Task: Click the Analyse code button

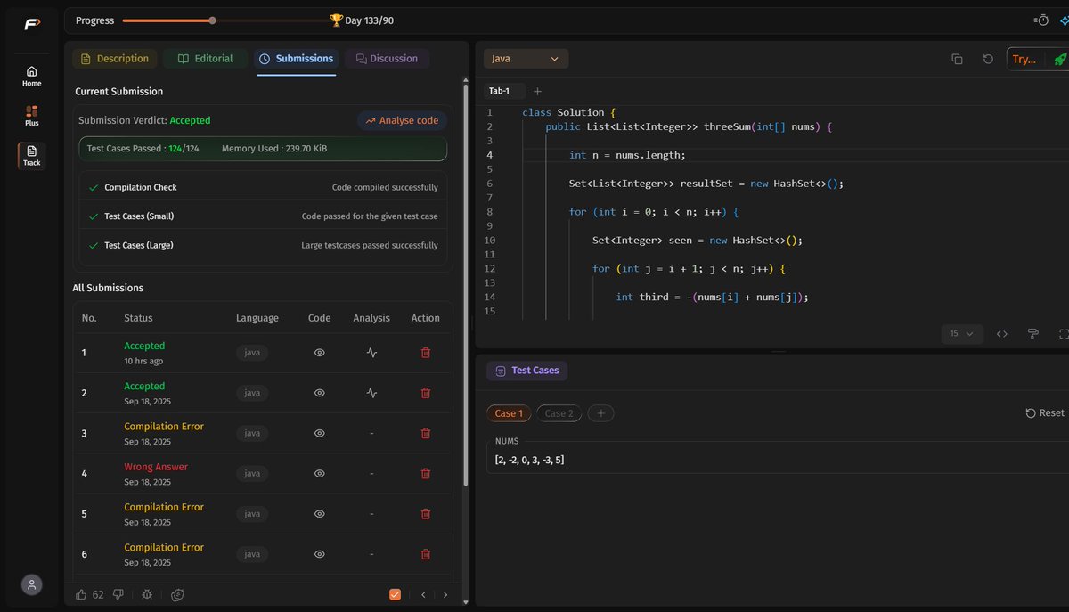Action: coord(402,120)
